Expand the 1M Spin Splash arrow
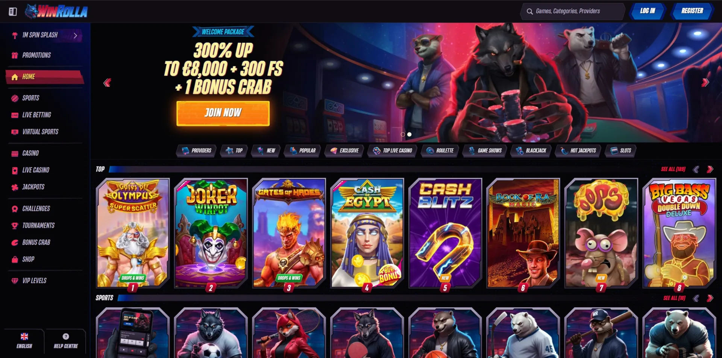Screen dimensions: 722x358 tap(75, 35)
